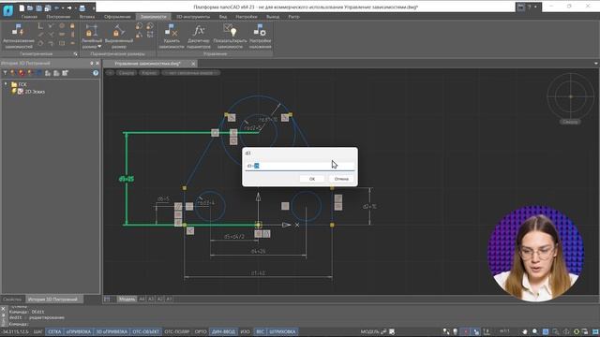Pin the История 3D Построений panel

pos(92,64)
